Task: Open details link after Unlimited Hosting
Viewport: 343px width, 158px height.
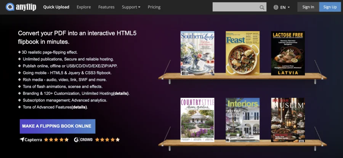Action: pos(121,93)
